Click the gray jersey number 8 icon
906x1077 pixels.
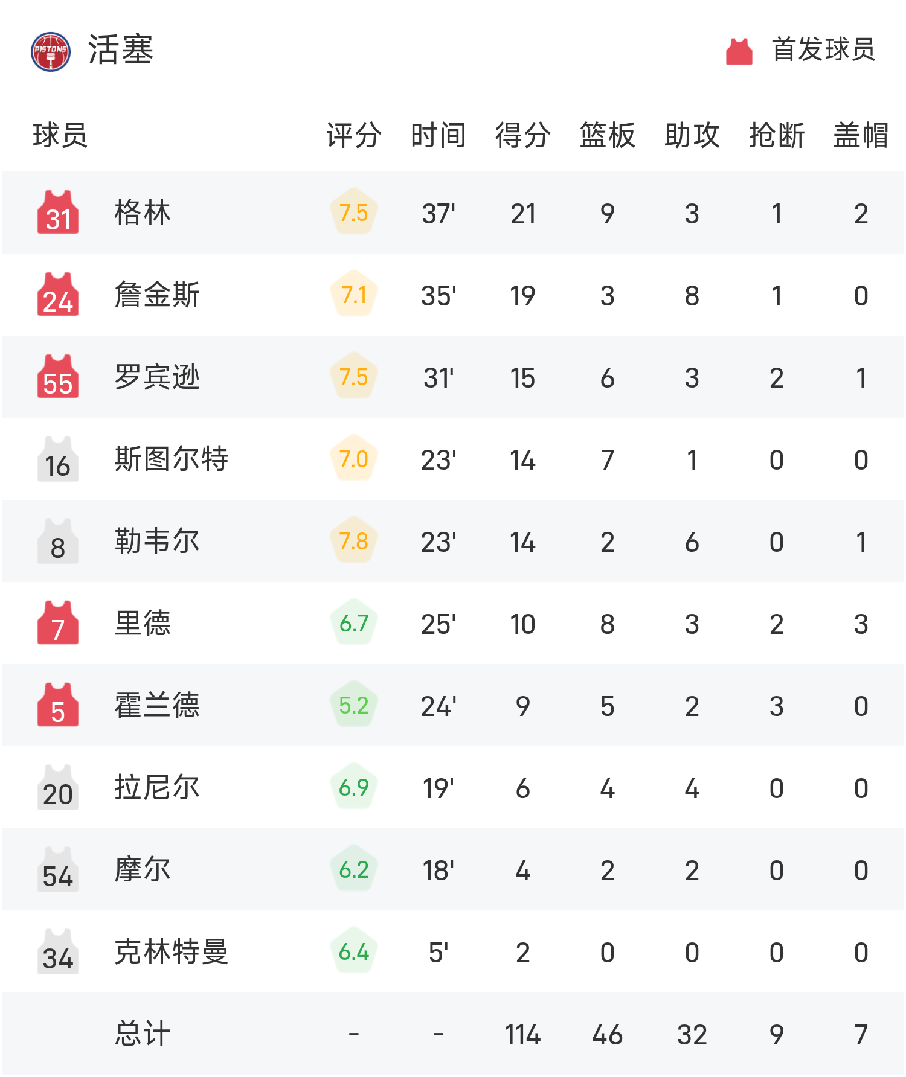(x=58, y=542)
